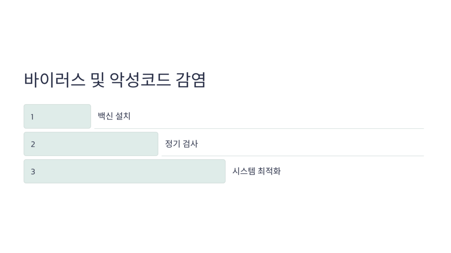Click the numeral "3" in the third box

[x=33, y=172]
